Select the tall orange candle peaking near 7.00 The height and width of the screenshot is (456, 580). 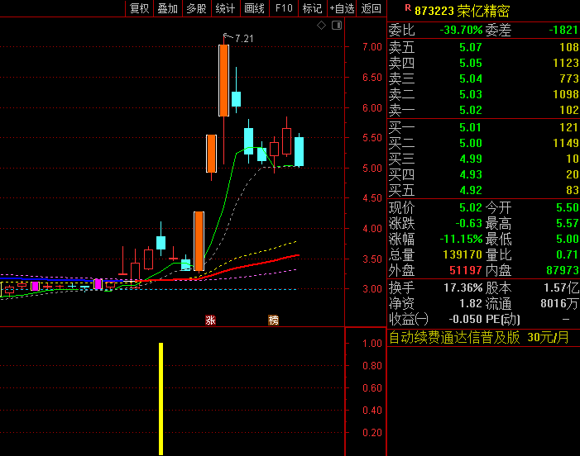223,80
